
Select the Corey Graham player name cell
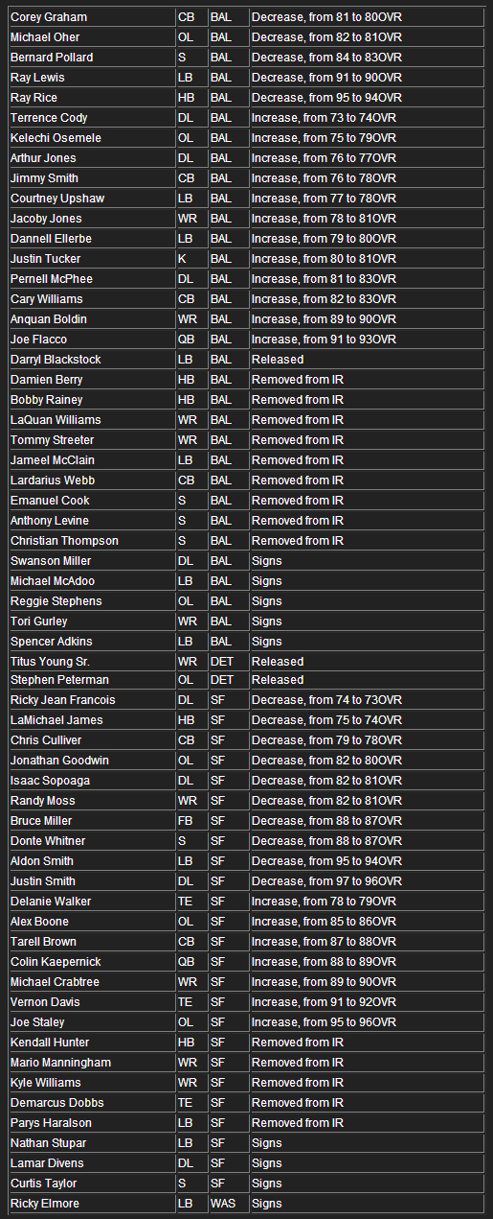[x=91, y=17]
